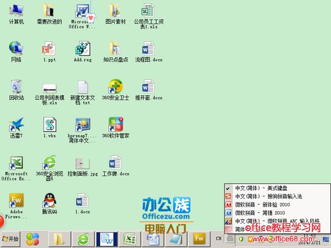Select the 知识点盘点 folder
This screenshot has height=248, width=331.
(x=115, y=52)
